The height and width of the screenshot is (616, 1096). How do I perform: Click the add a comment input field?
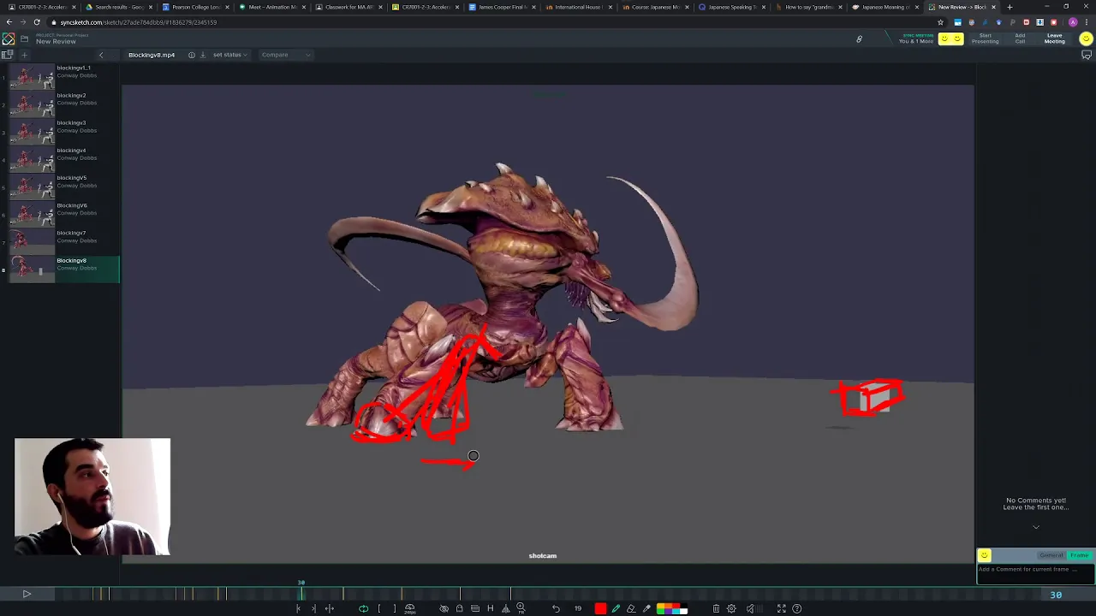click(1035, 573)
